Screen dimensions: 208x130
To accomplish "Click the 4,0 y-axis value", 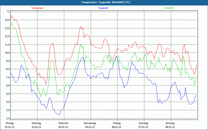I will point(8,102).
